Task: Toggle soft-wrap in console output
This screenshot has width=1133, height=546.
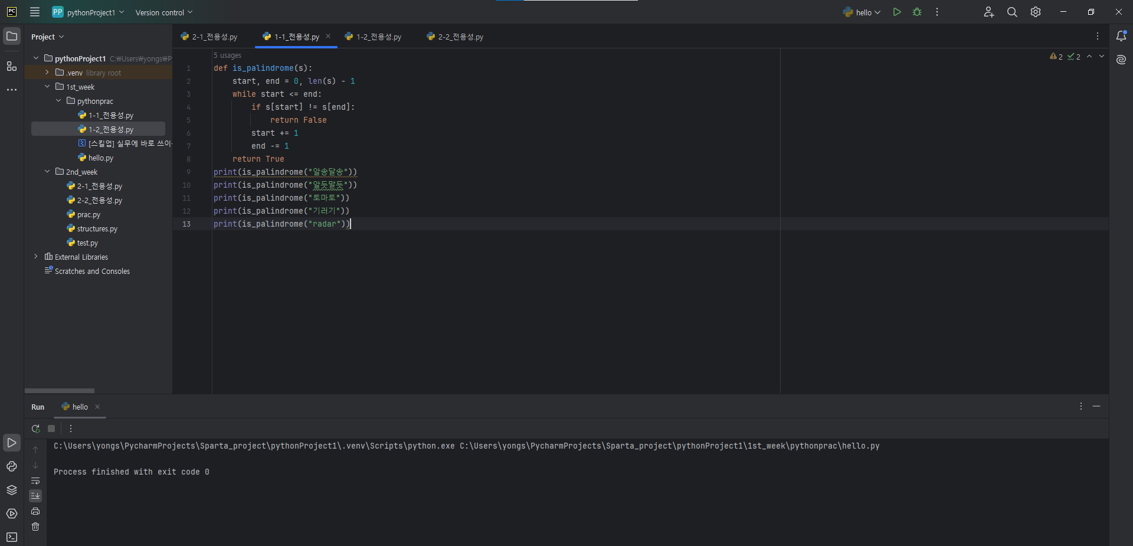Action: pyautogui.click(x=35, y=480)
